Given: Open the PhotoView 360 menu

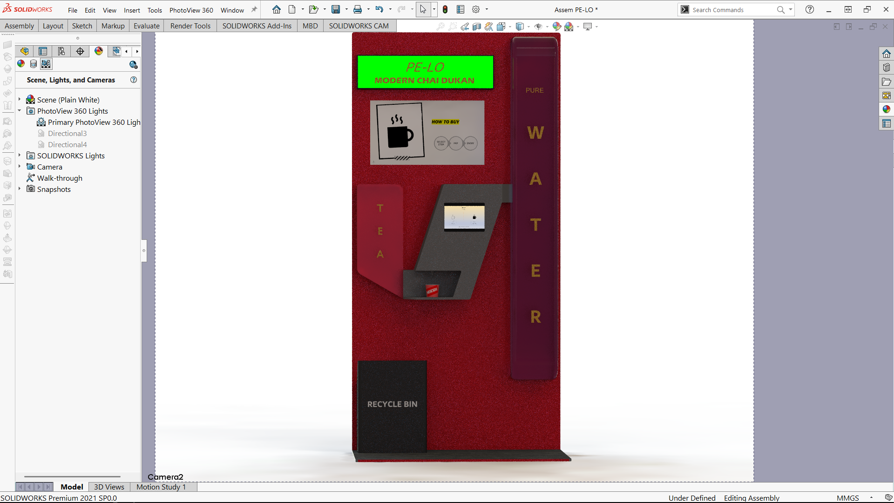Looking at the screenshot, I should point(191,10).
